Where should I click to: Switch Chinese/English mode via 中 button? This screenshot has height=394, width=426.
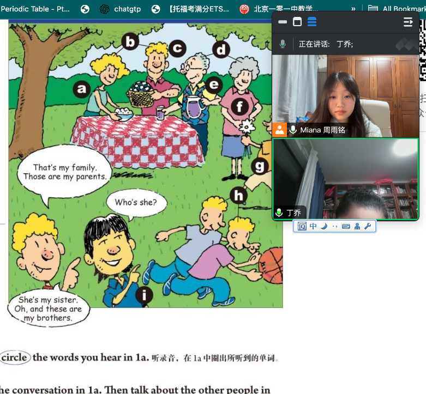(x=313, y=226)
